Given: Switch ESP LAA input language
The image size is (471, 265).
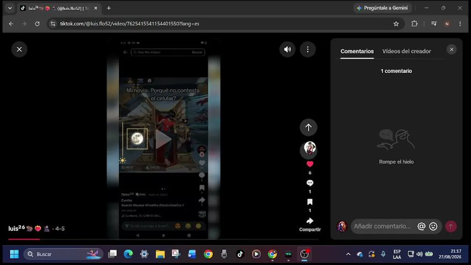Looking at the screenshot, I should [397, 254].
